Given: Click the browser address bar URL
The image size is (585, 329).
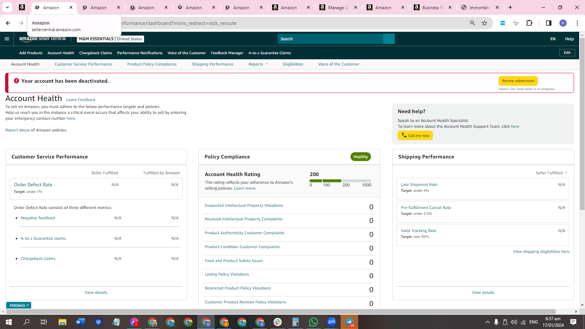Looking at the screenshot, I should (179, 23).
